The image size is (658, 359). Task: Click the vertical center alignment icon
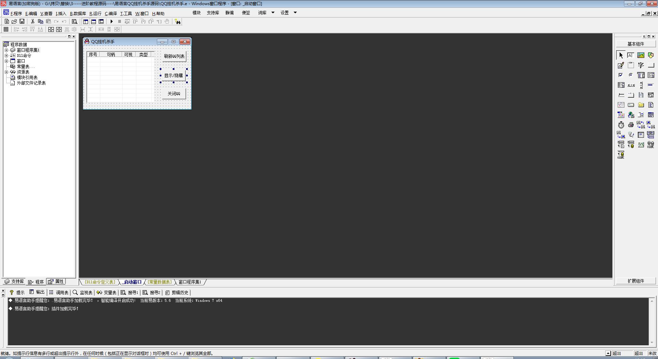[x=59, y=29]
